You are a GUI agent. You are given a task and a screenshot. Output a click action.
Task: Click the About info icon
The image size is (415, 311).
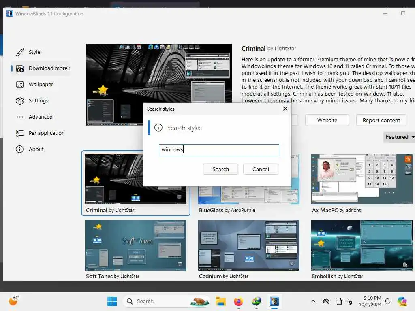pyautogui.click(x=20, y=149)
